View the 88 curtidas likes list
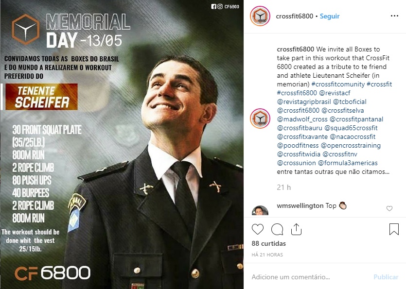Image resolution: width=406 pixels, height=289 pixels. [268, 243]
